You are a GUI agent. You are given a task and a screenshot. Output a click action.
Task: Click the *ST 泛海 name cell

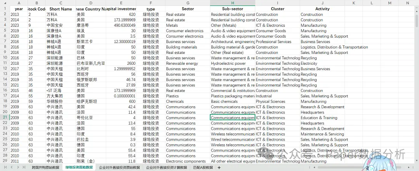[61, 91]
